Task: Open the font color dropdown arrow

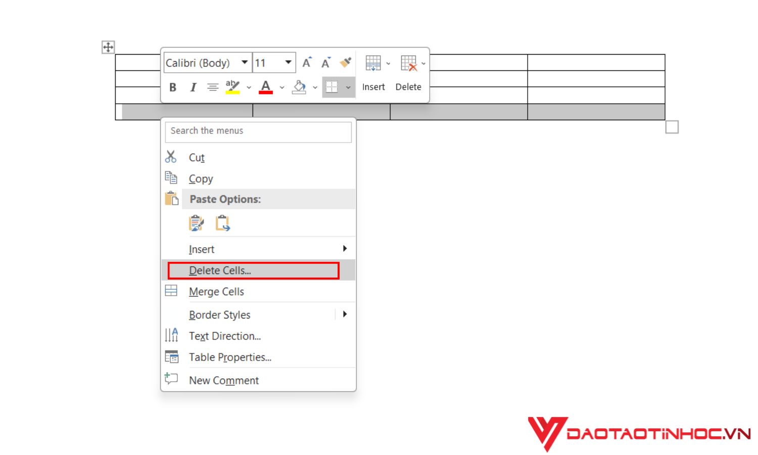Action: click(x=282, y=87)
